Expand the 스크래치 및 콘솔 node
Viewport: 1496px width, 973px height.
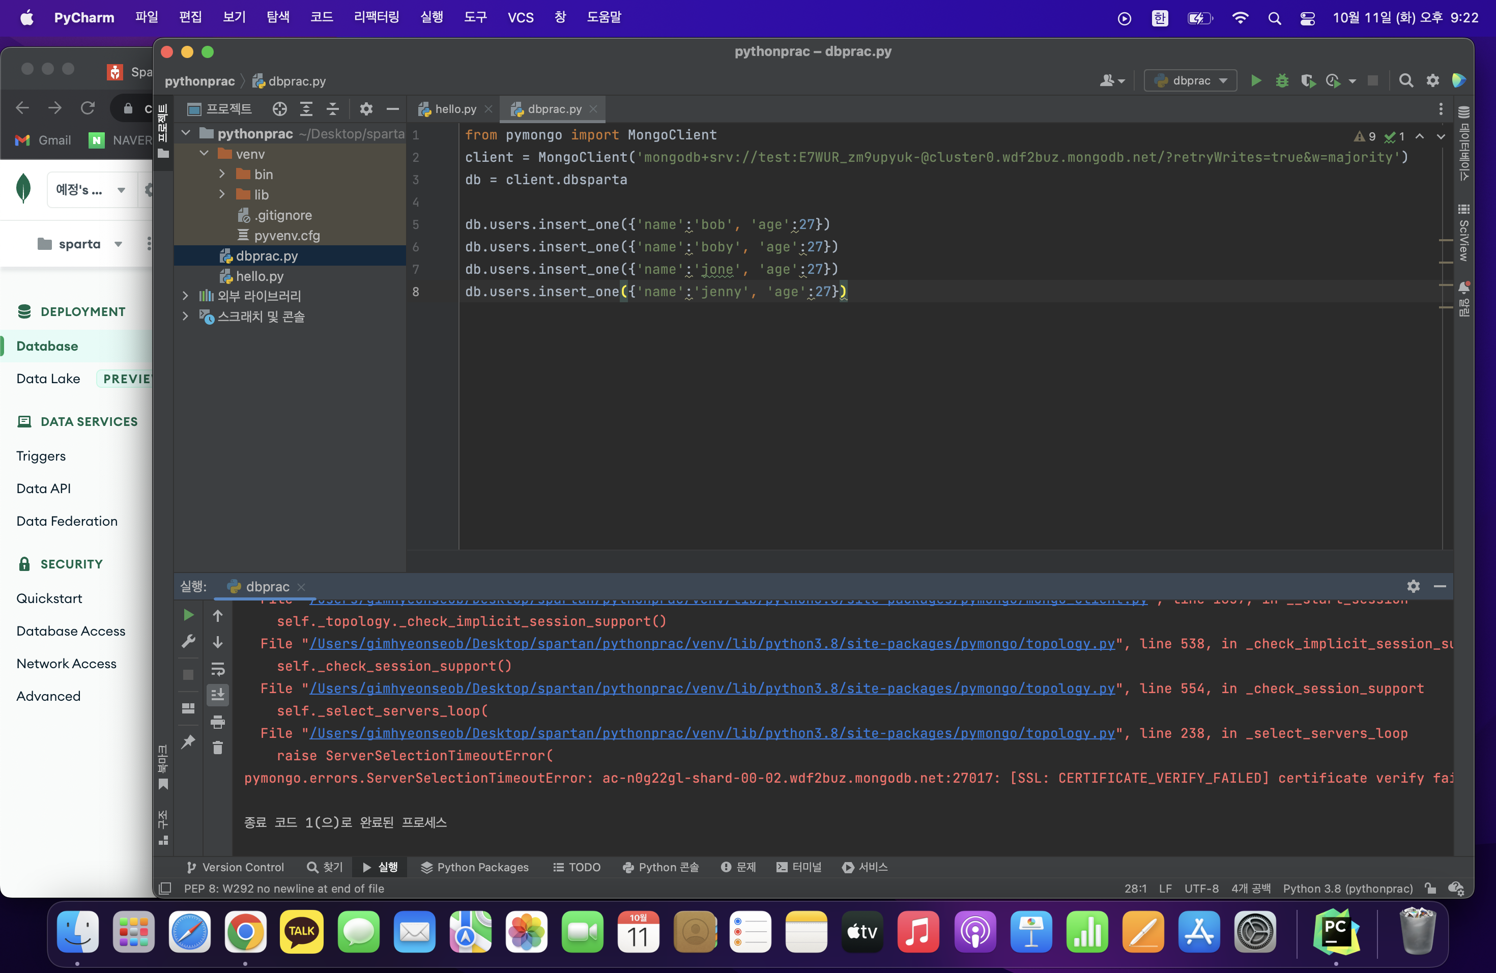coord(185,316)
